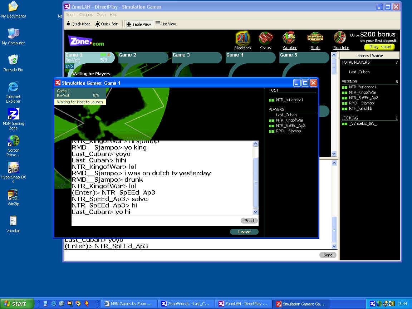This screenshot has height=309, width=412.
Task: Click the ZoneLAN lobby chat input field
Action: pos(191,255)
